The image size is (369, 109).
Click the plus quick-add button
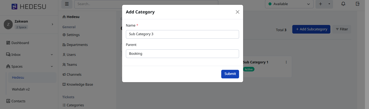pos(321,4)
